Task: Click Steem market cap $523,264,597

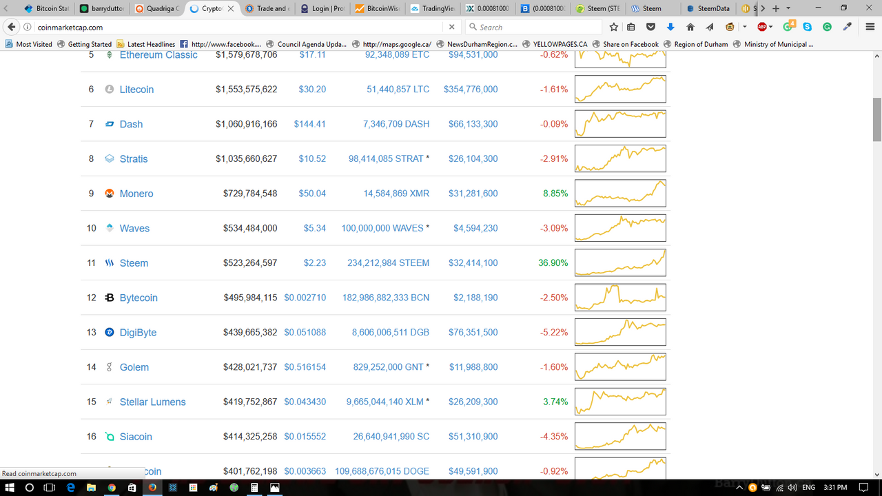Action: pyautogui.click(x=250, y=263)
